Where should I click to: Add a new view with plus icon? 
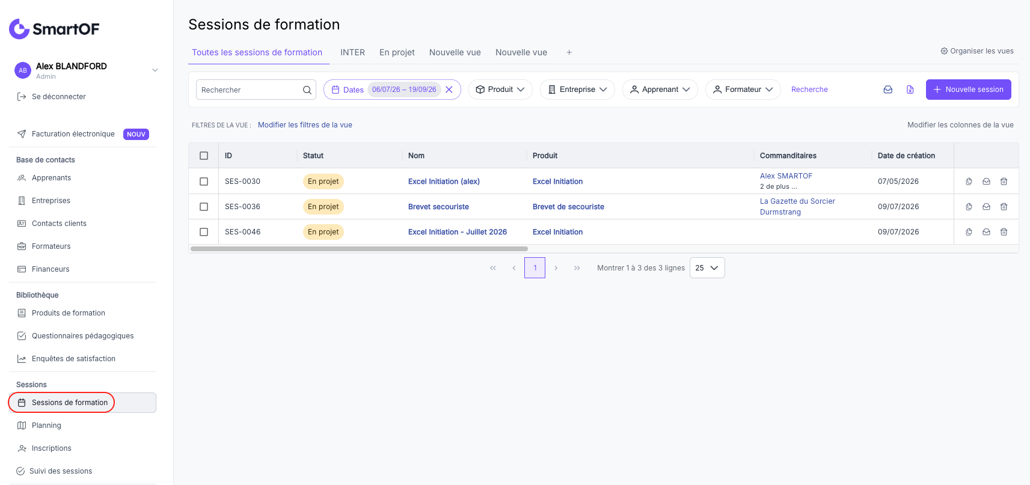tap(569, 53)
